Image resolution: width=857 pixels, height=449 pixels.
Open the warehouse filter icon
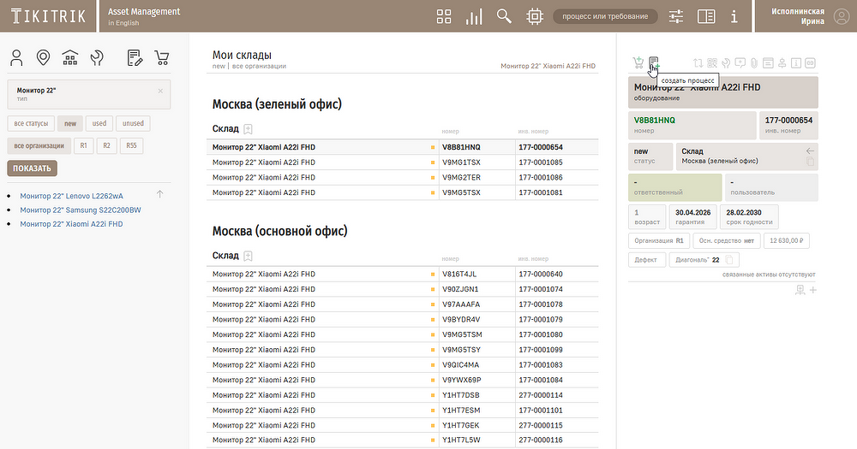[x=70, y=58]
